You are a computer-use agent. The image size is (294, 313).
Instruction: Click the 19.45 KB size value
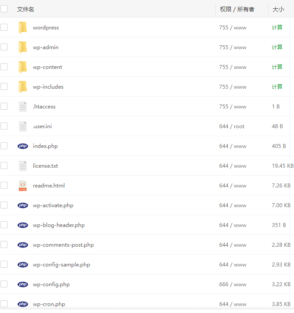[283, 166]
